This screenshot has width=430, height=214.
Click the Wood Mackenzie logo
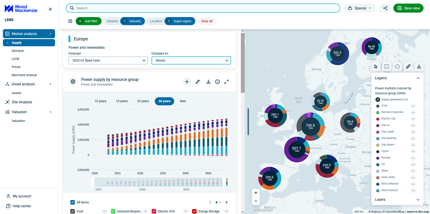(21, 9)
